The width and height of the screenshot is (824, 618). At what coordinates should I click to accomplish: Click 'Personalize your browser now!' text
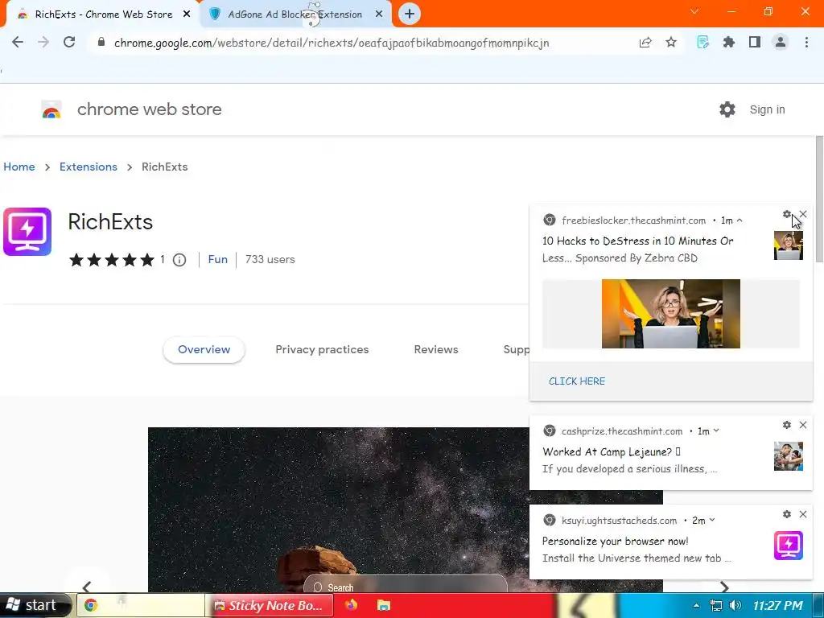pyautogui.click(x=616, y=542)
